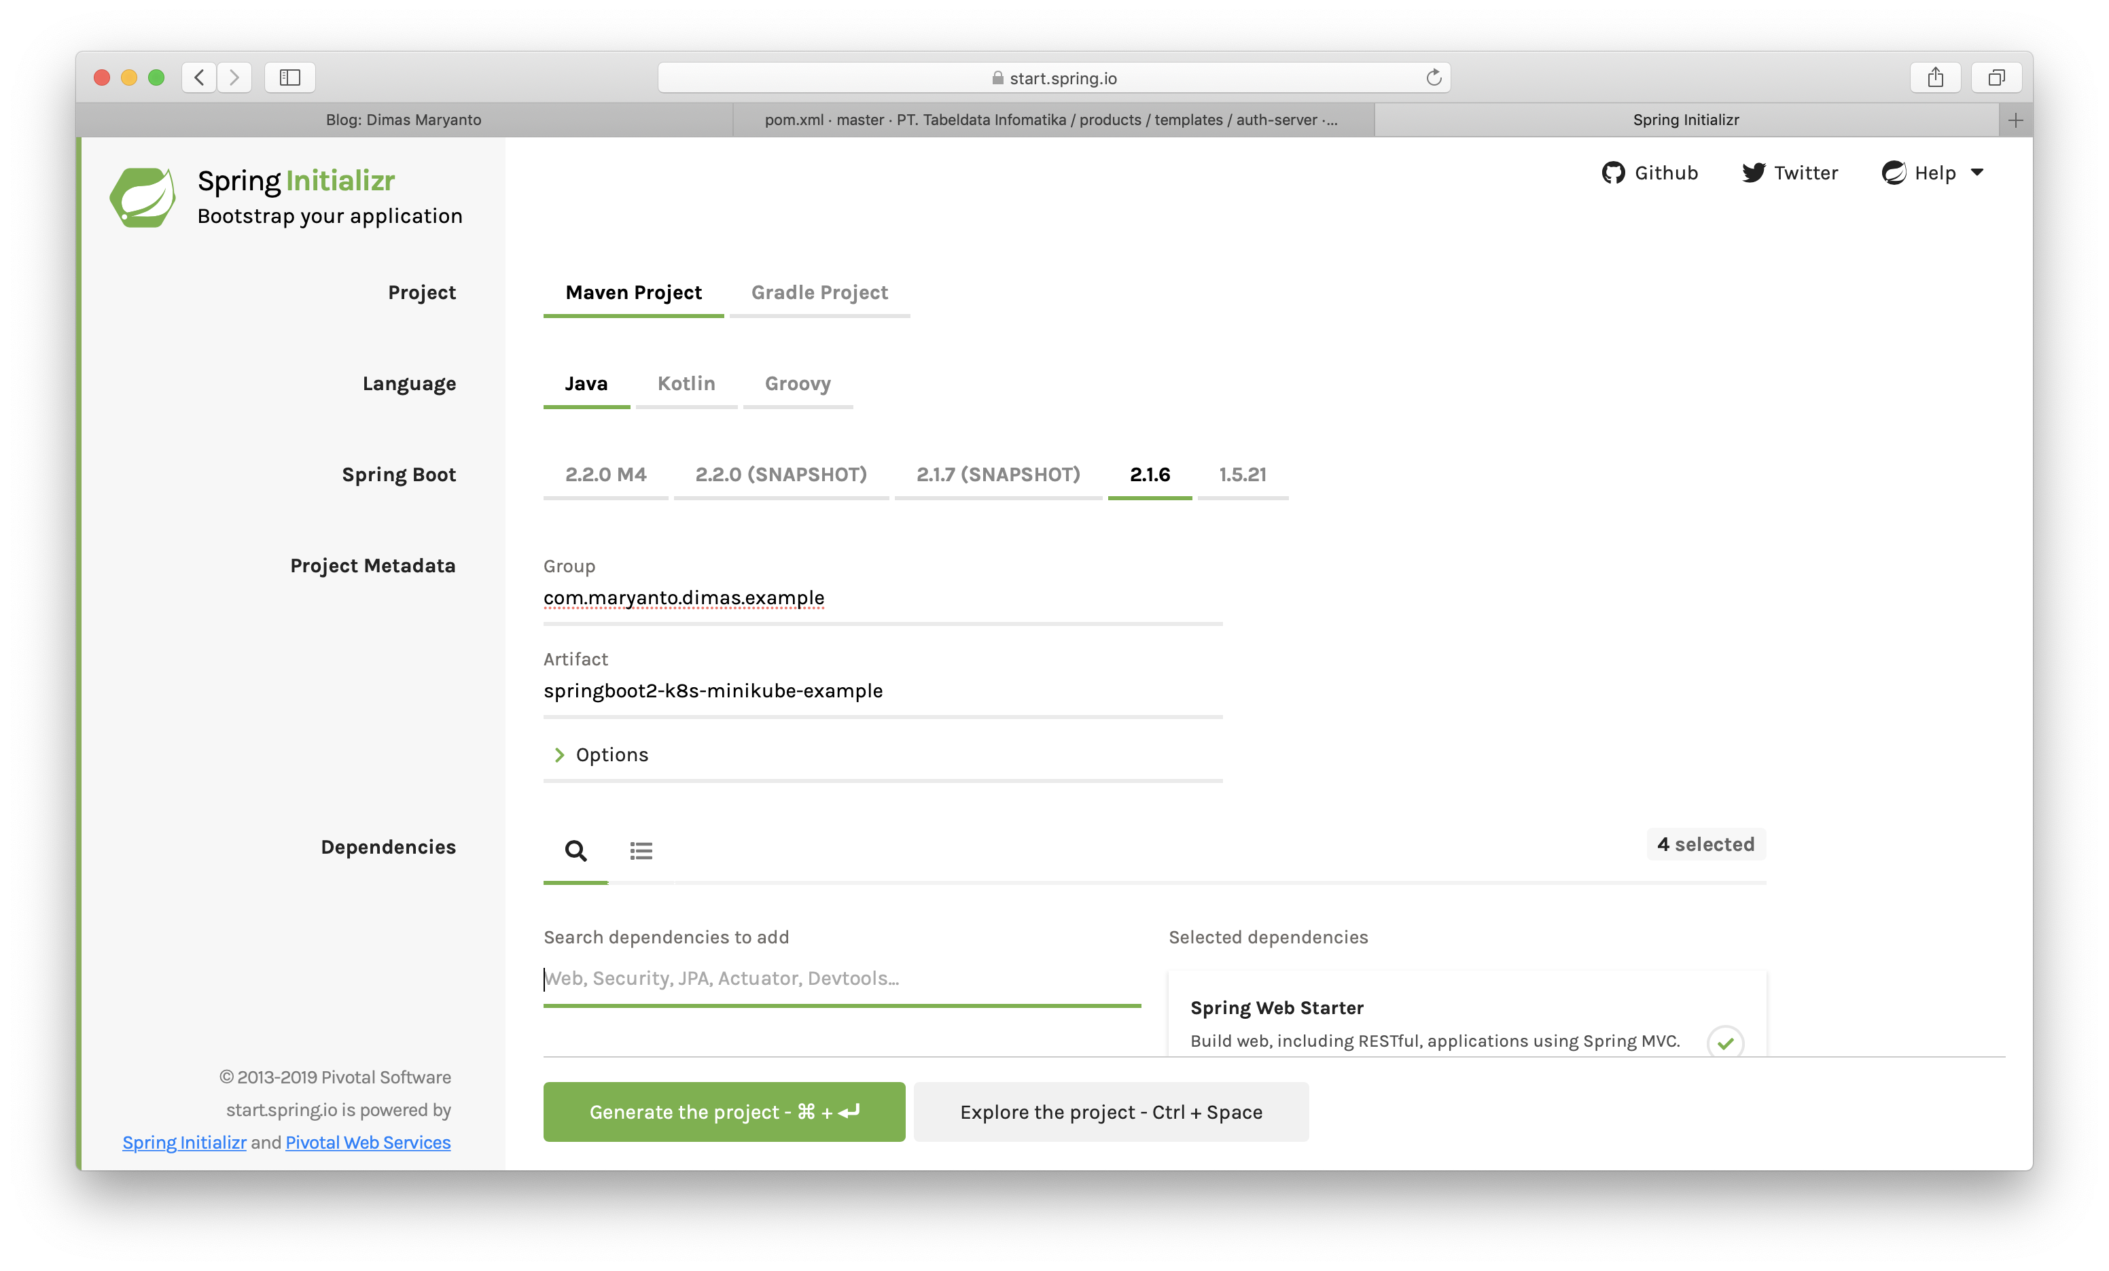Expand the Options section

pos(599,754)
